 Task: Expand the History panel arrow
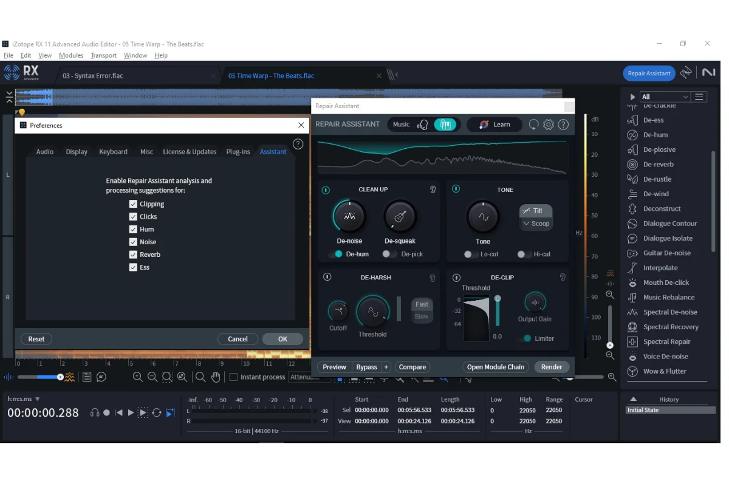point(633,399)
